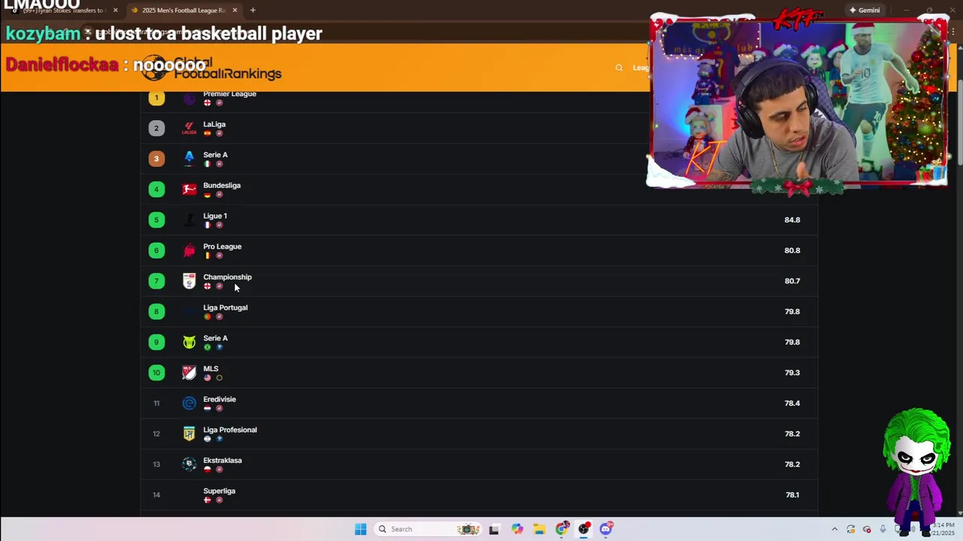Open the Eredivisie league link
Screen dimensions: 963x541
[220, 400]
